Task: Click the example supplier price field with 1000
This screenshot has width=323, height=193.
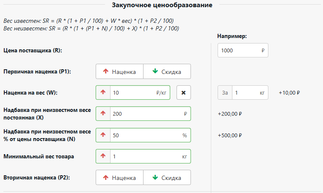Action: pyautogui.click(x=239, y=51)
